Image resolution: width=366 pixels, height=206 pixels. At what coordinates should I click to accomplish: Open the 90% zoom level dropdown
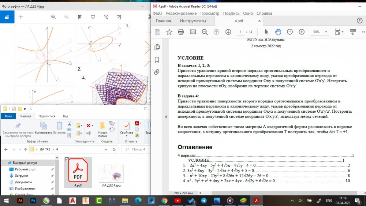(x=326, y=32)
